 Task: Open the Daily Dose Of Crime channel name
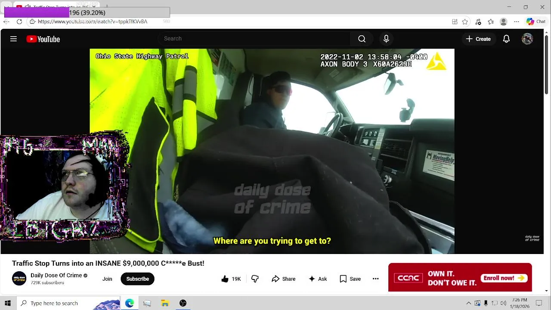[56, 276]
